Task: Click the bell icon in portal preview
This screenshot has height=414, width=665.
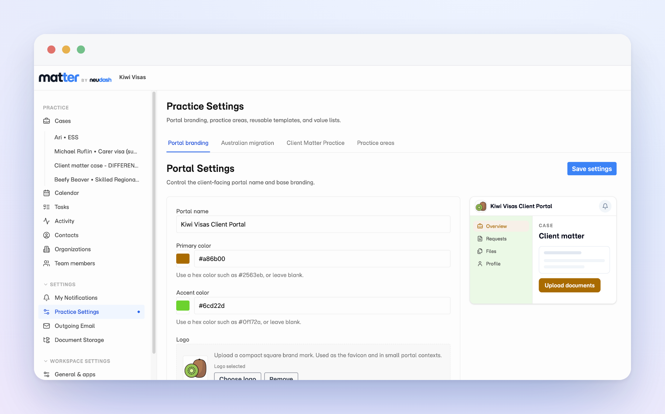Action: pyautogui.click(x=605, y=206)
